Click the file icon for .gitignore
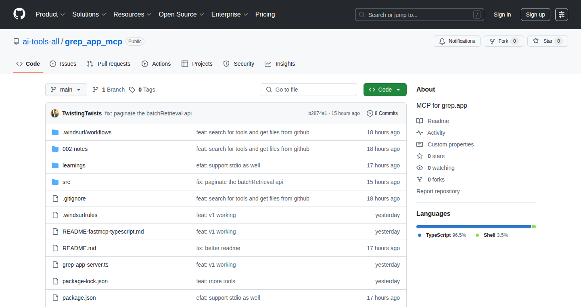This screenshot has height=307, width=581. 55,198
